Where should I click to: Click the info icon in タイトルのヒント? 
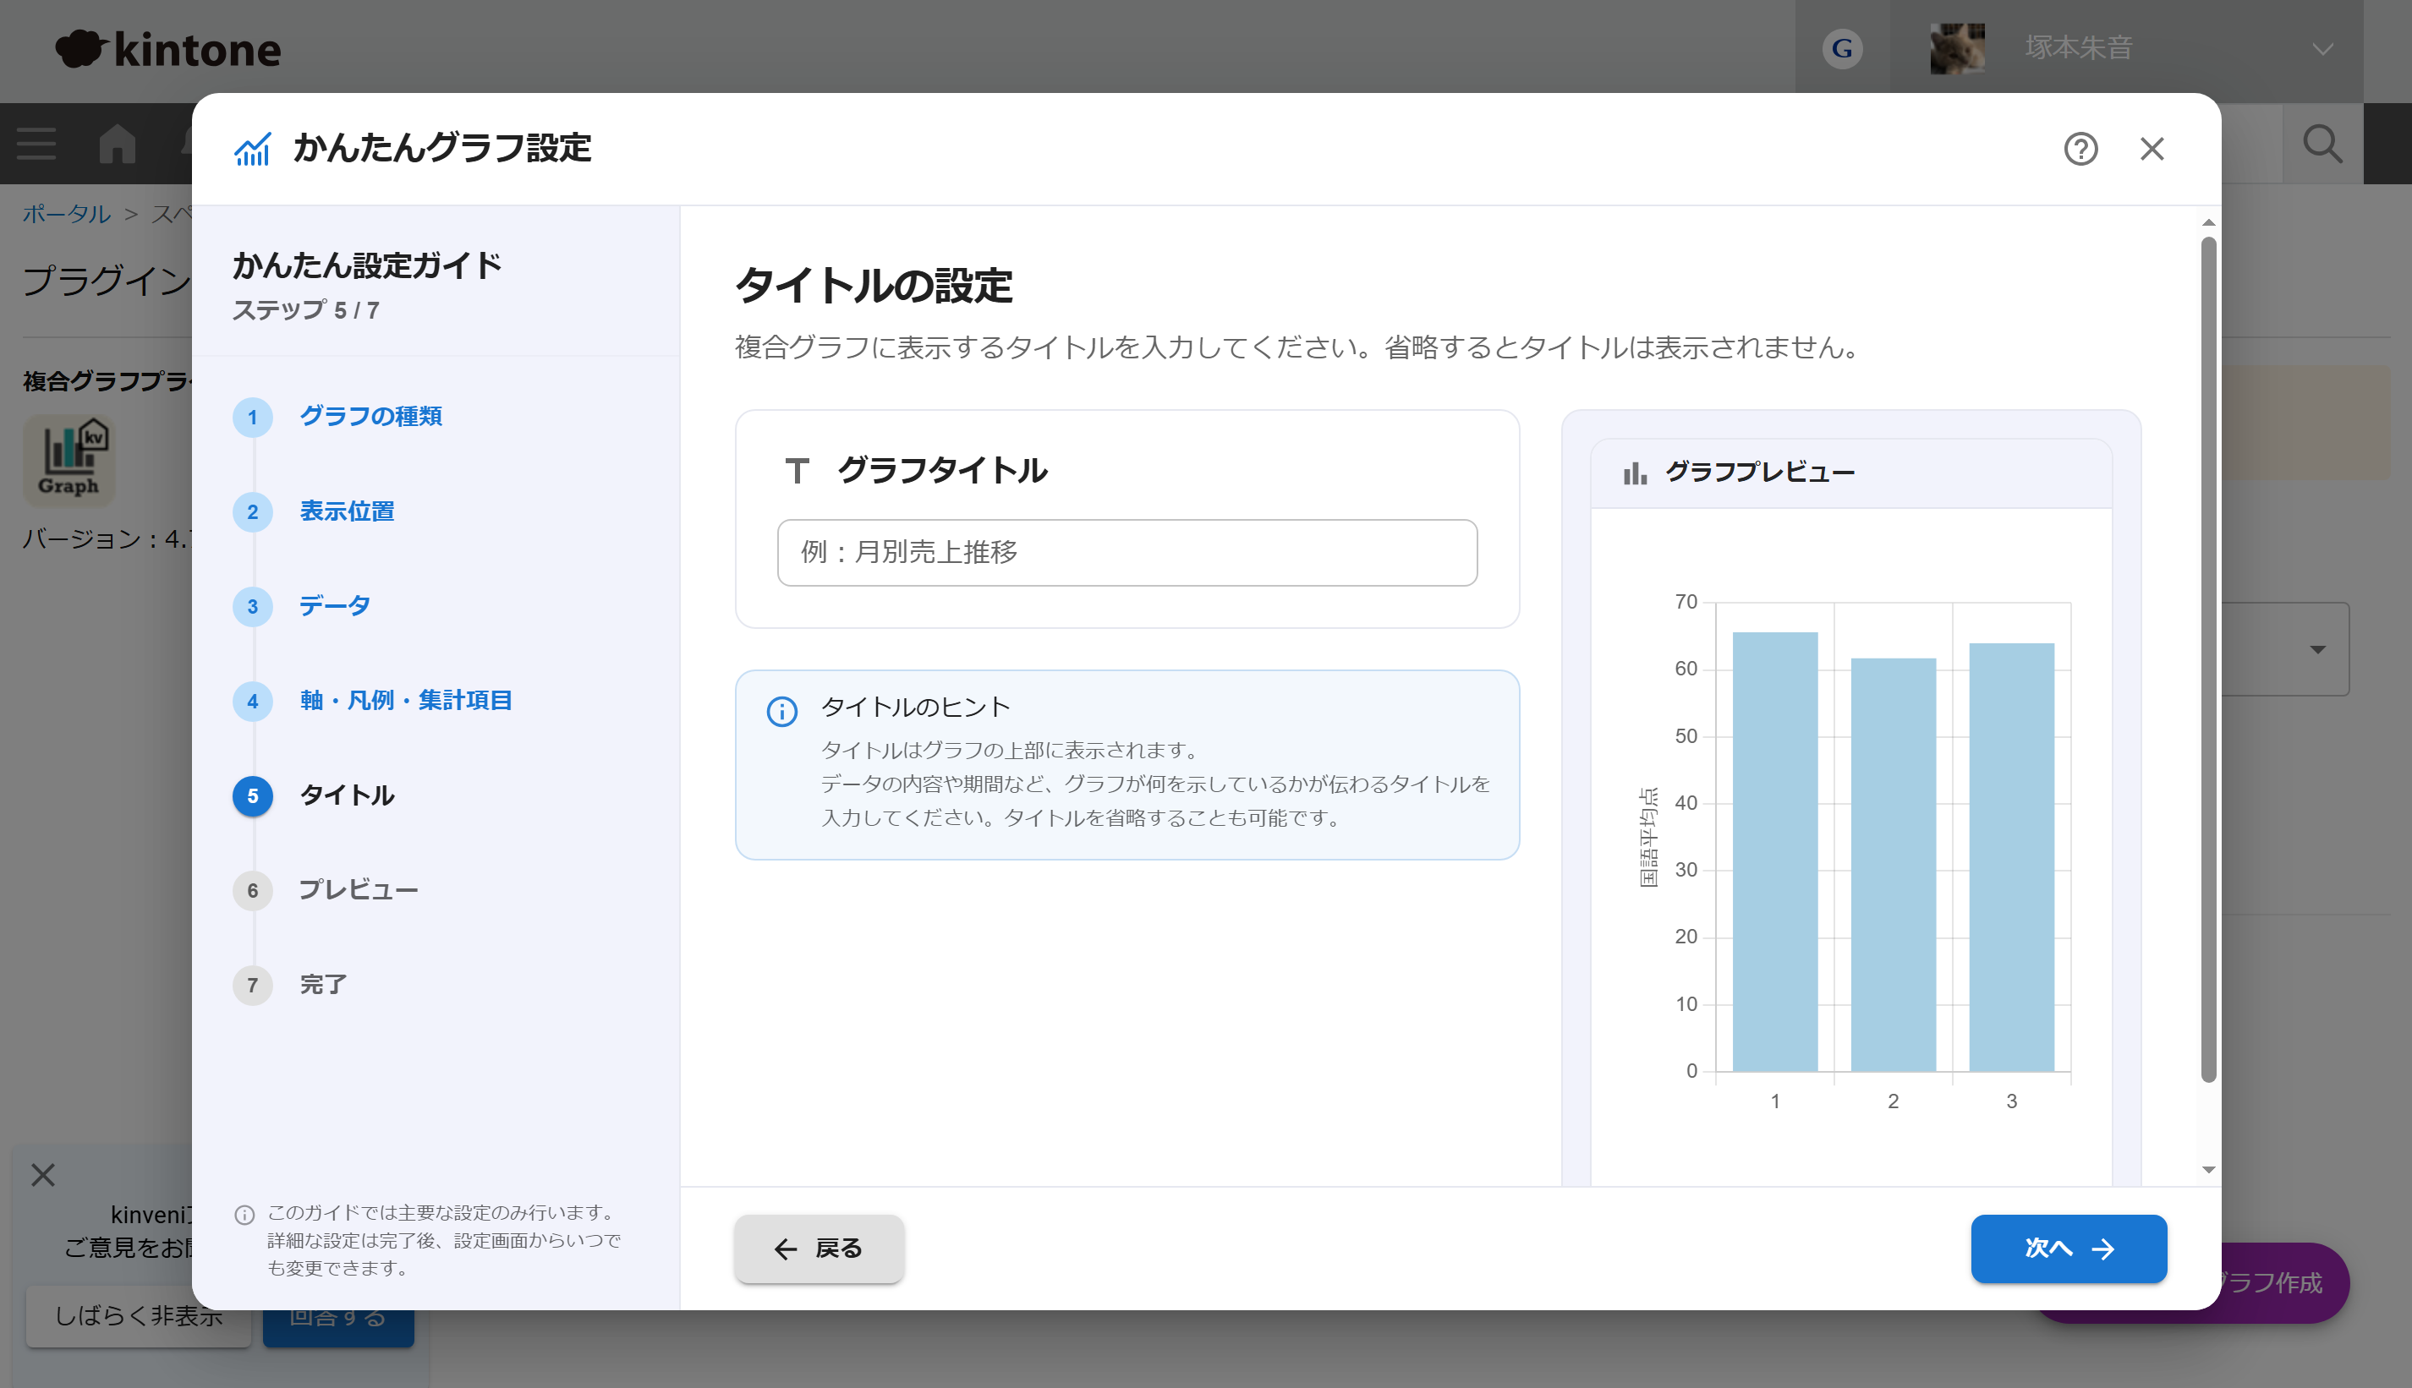[782, 711]
